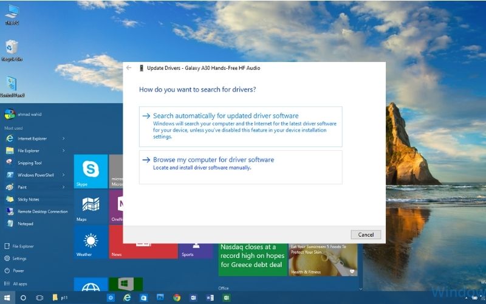Click the back arrow in Update Drivers dialog
This screenshot has width=486, height=304.
click(x=129, y=67)
